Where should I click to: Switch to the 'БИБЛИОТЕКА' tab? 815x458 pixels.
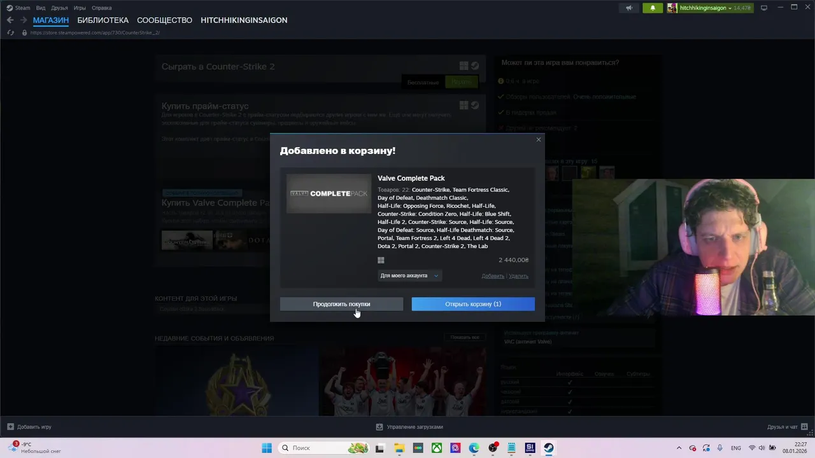tap(103, 20)
